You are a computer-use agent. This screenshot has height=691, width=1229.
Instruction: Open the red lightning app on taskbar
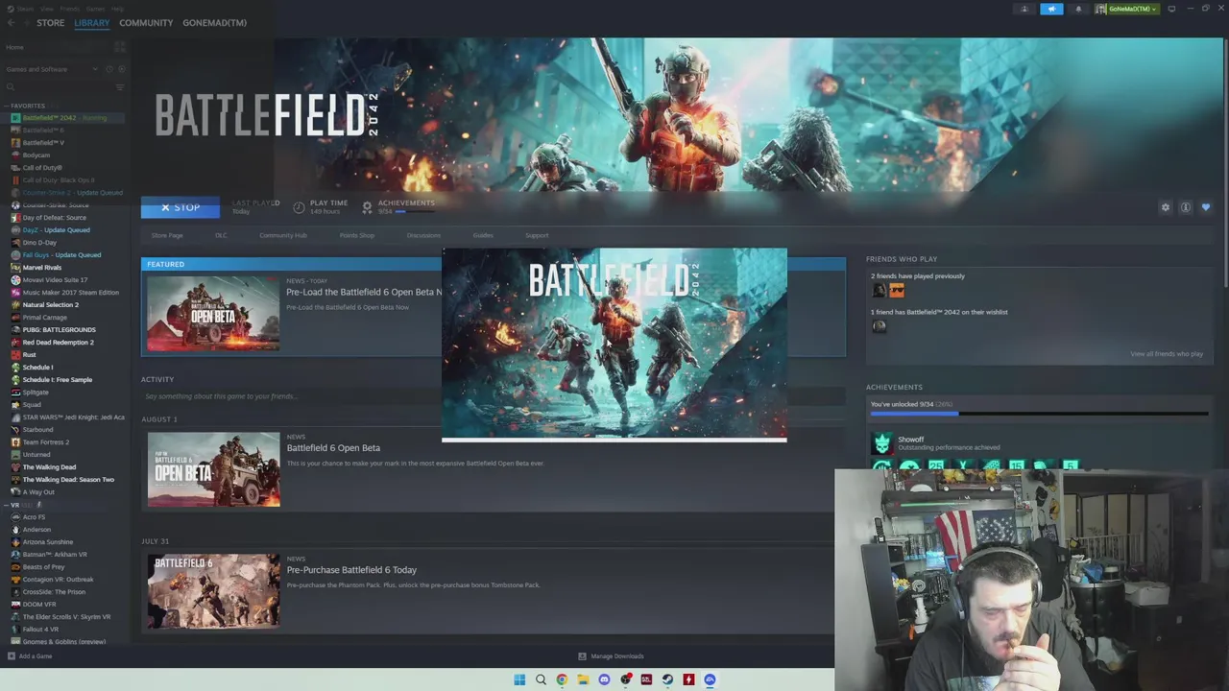(688, 679)
